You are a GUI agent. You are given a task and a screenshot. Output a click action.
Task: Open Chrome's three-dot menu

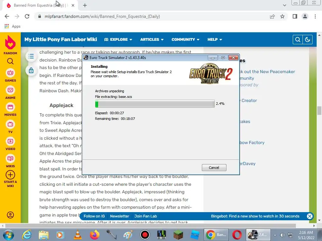[x=315, y=16]
